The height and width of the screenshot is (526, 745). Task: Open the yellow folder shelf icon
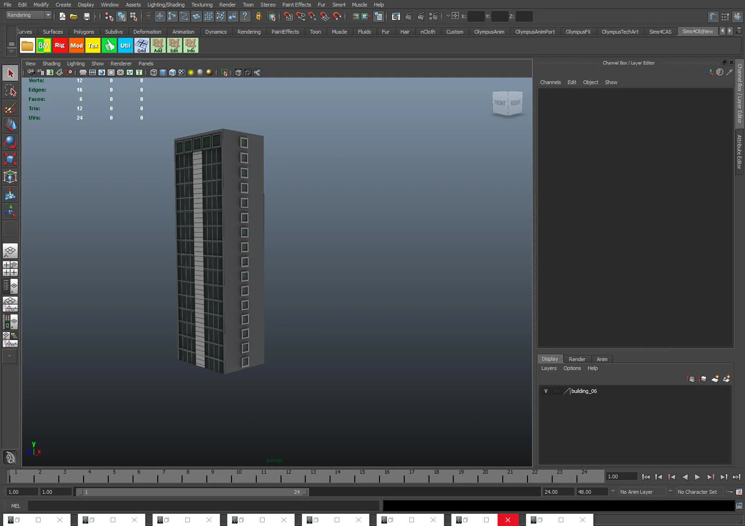tap(27, 45)
